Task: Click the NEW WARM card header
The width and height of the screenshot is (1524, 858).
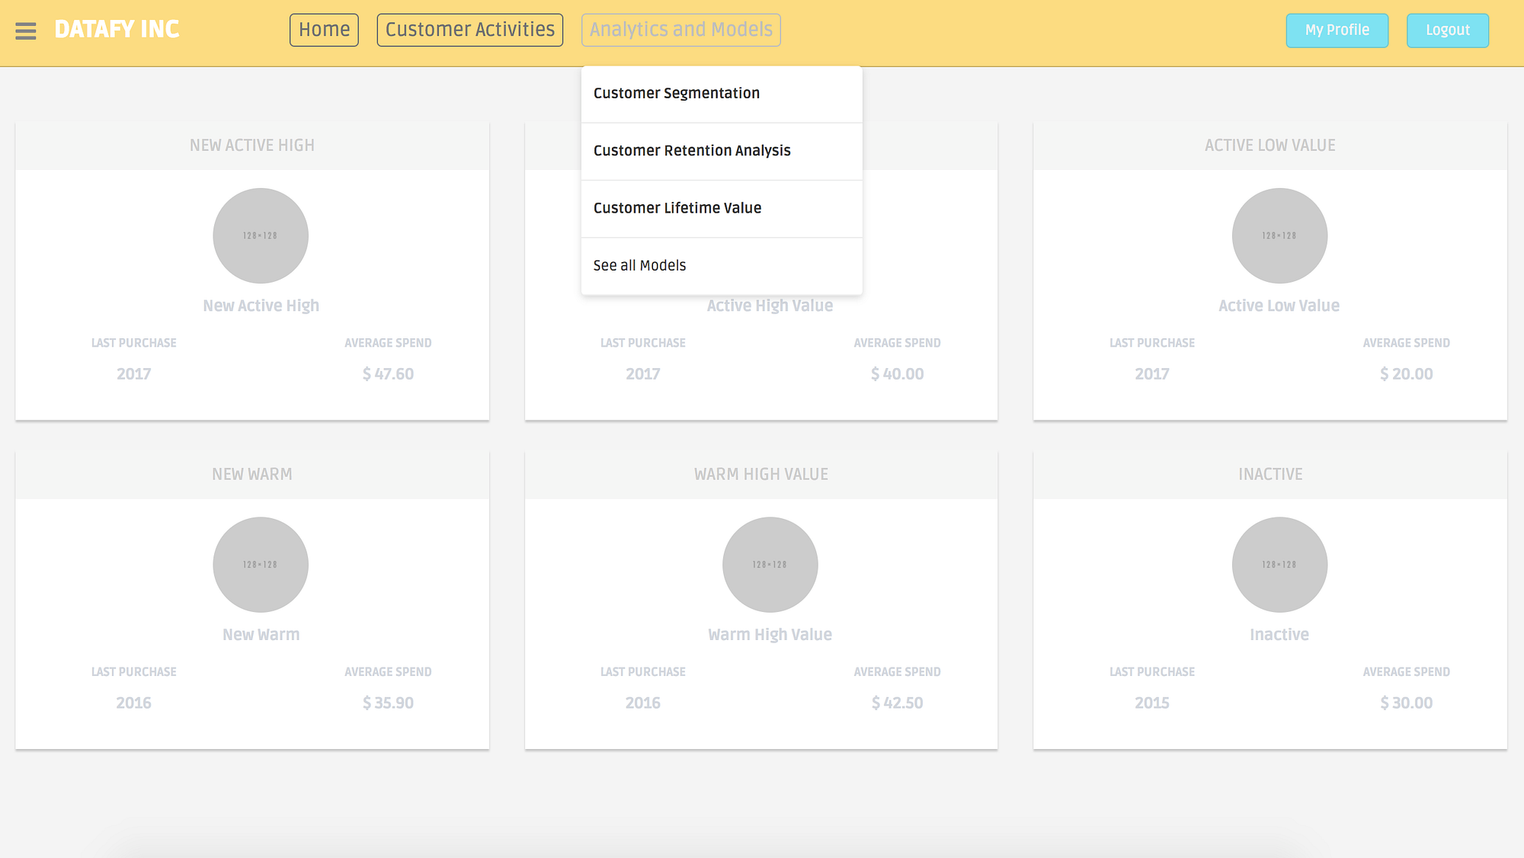Action: [x=252, y=474]
